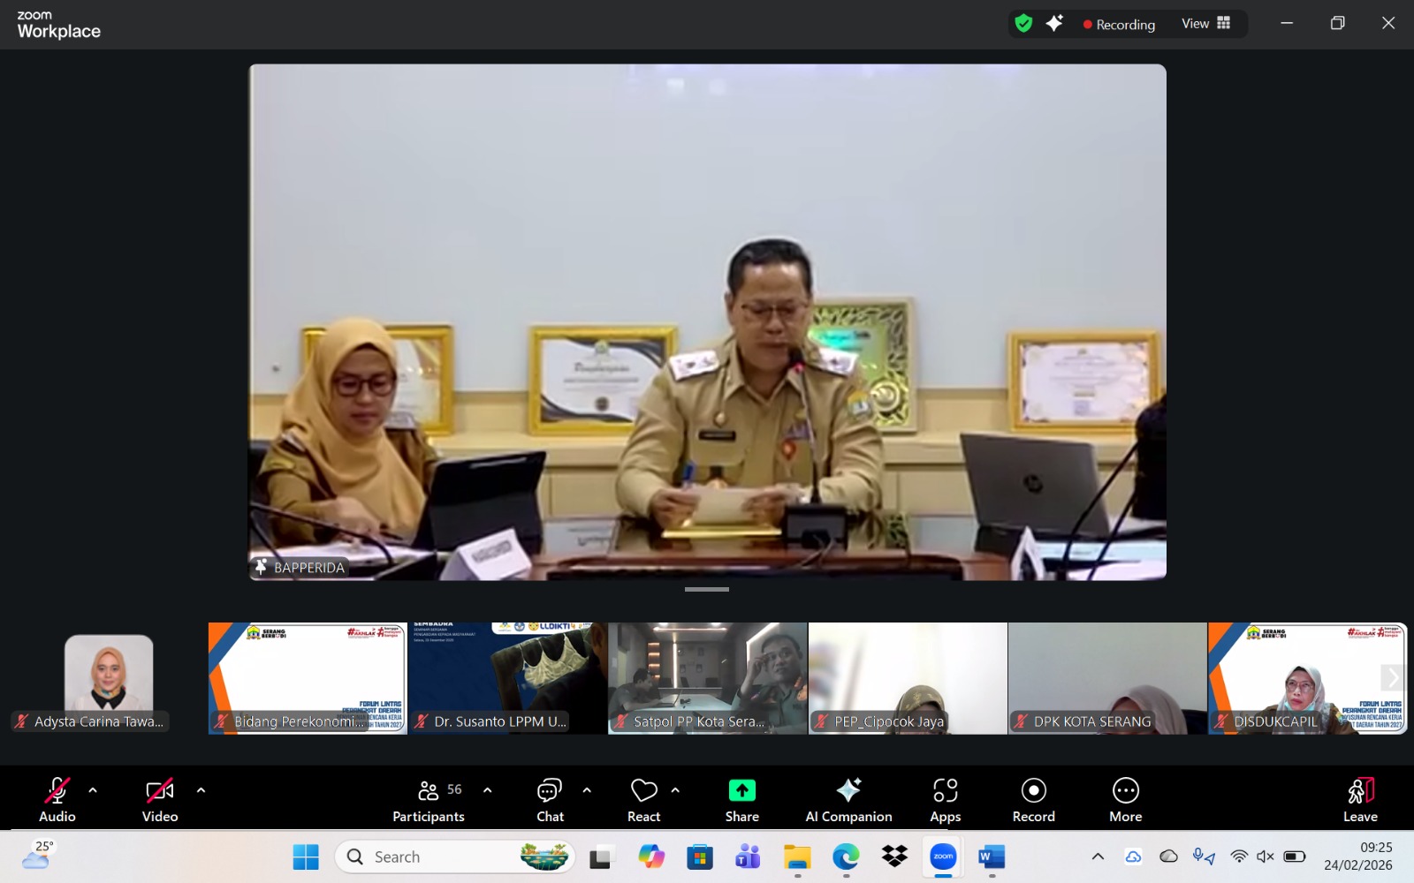Open More meeting options
Viewport: 1414px width, 883px height.
coord(1125,799)
